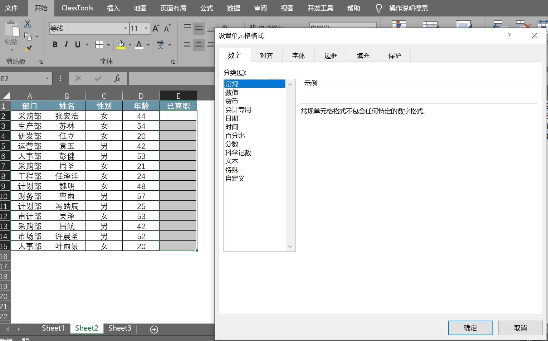The image size is (548, 341).
Task: Expand the font size 11 dropdown
Action: (x=146, y=28)
